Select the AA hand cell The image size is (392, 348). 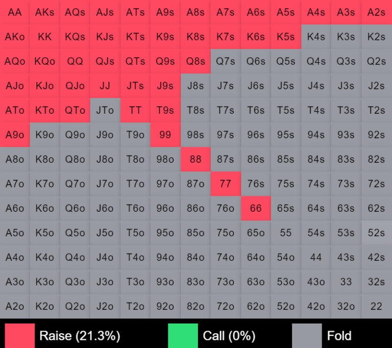tap(15, 12)
